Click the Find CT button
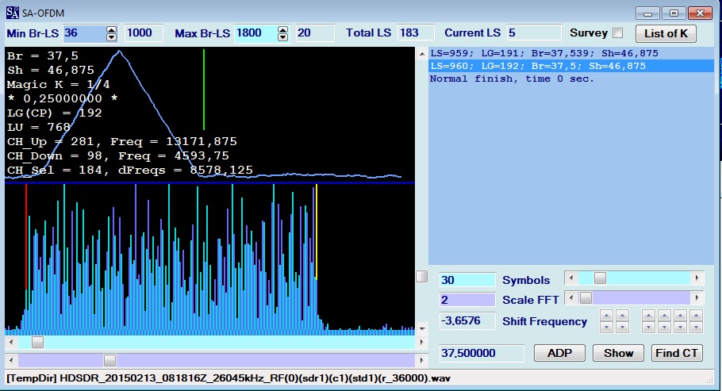The image size is (722, 391). pyautogui.click(x=677, y=353)
